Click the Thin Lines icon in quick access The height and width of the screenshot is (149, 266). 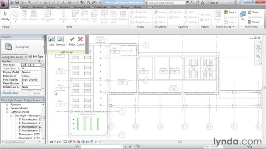click(82, 2)
